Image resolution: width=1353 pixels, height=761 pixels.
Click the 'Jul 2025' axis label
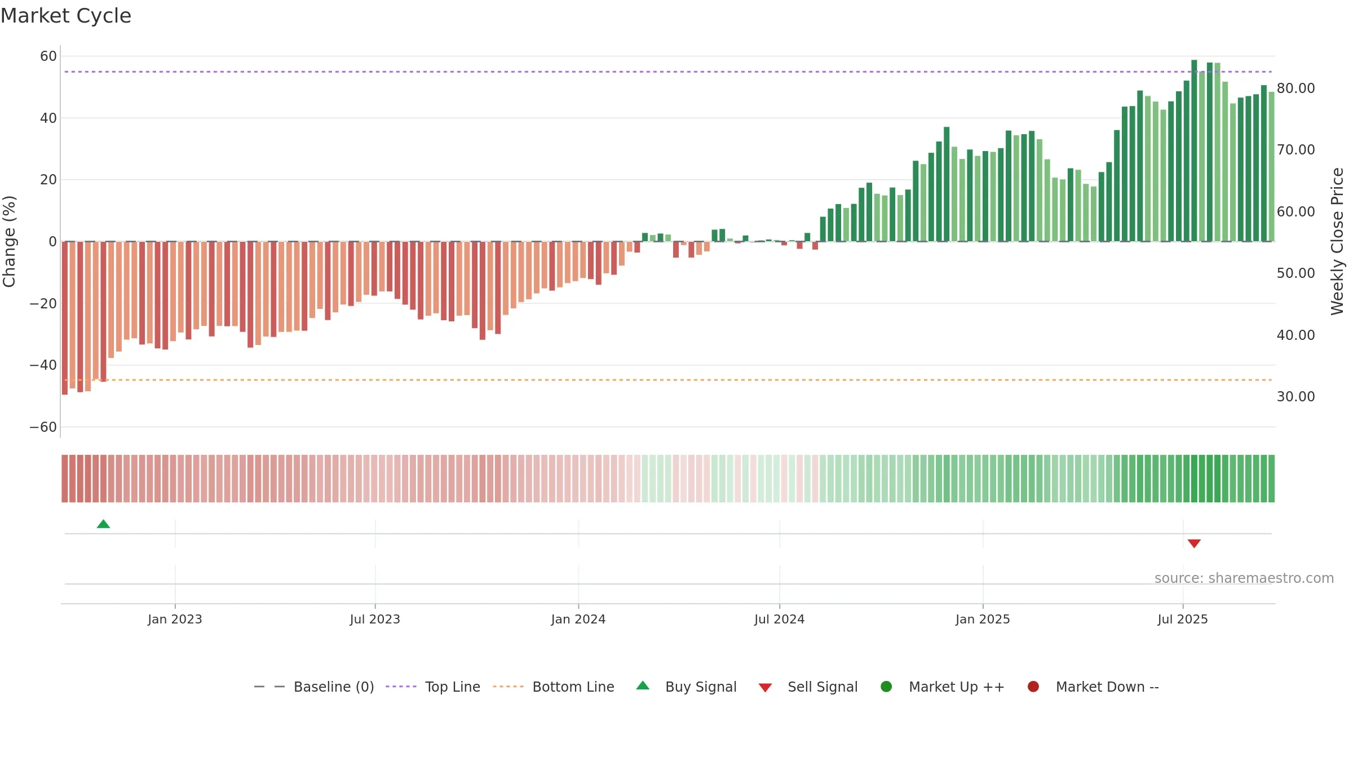coord(1183,620)
